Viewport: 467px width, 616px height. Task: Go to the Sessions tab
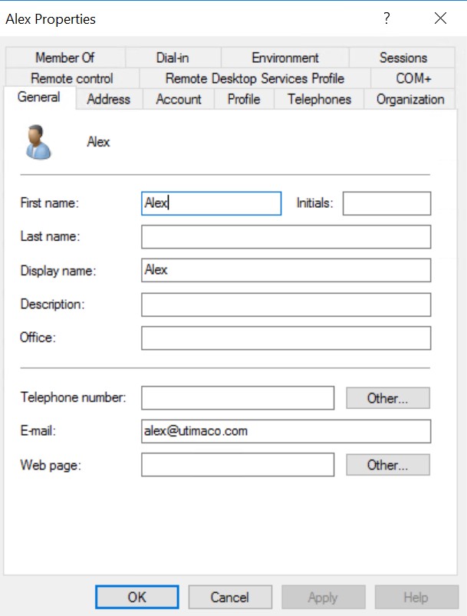pyautogui.click(x=403, y=58)
